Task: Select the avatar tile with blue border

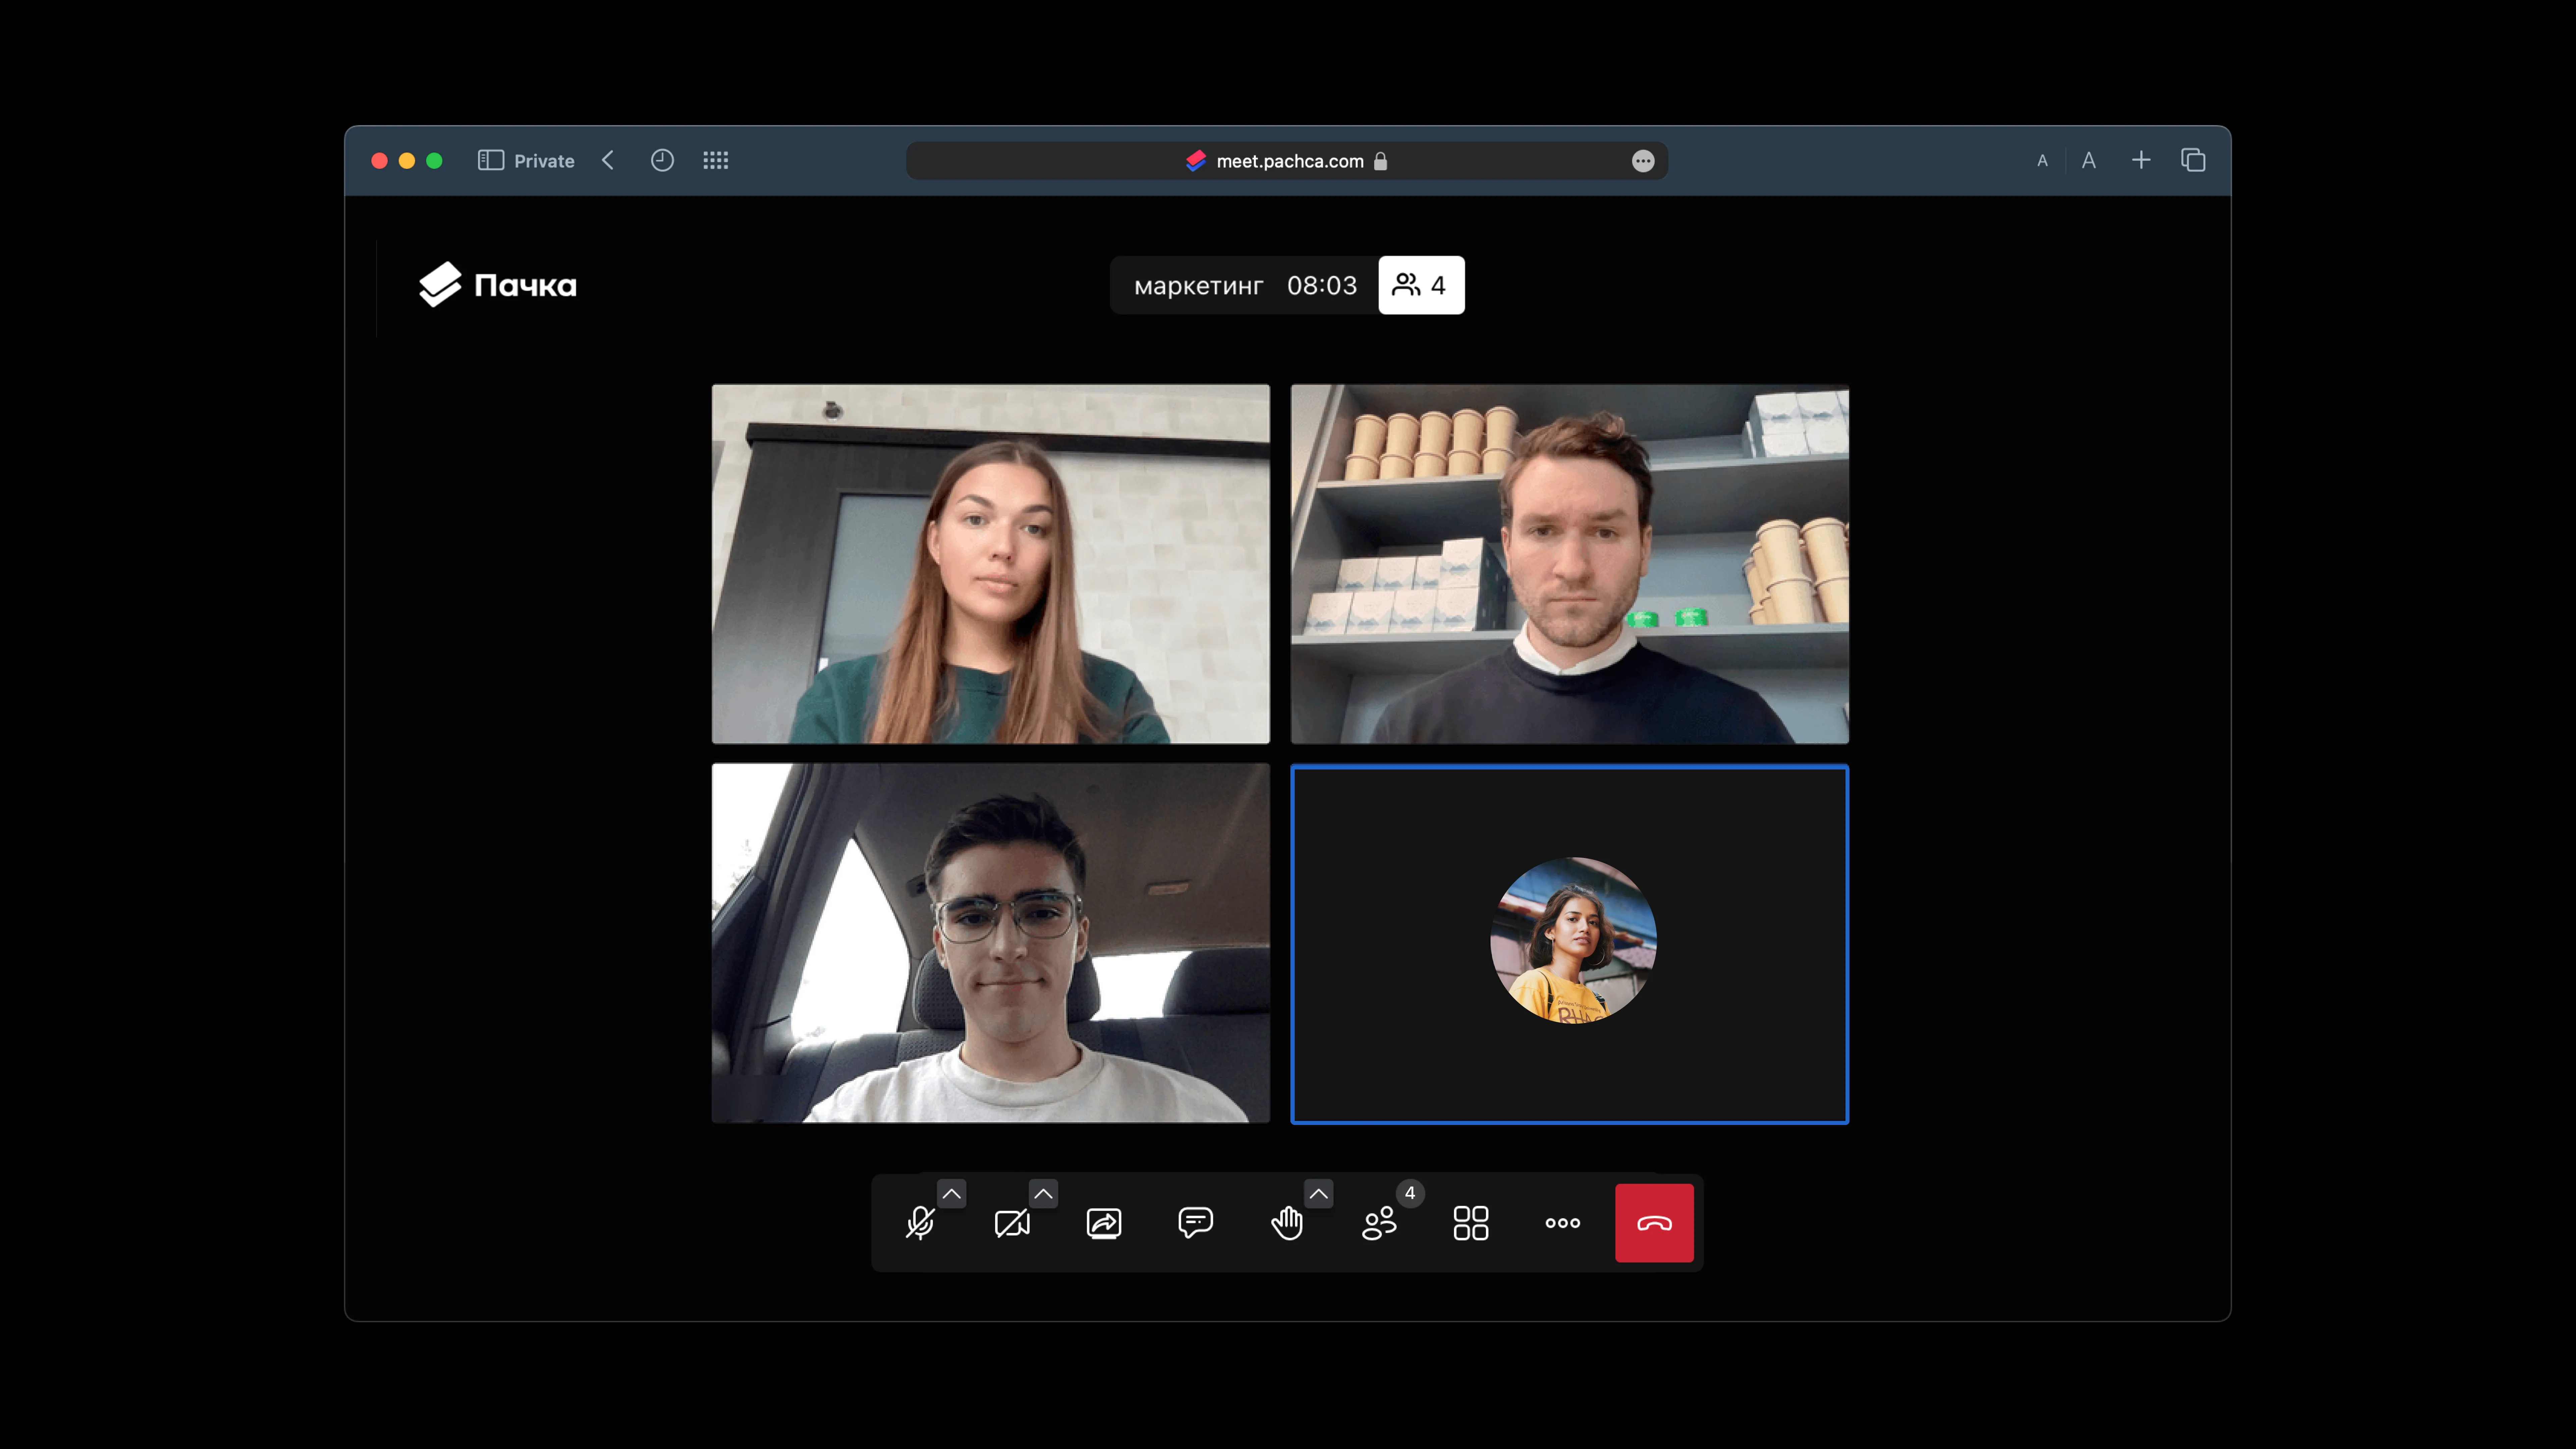Action: tap(1569, 943)
